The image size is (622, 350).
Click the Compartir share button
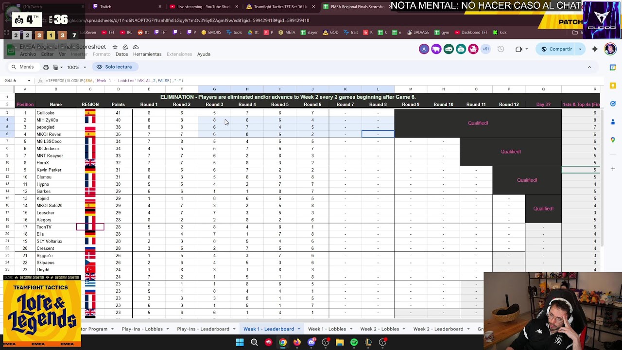(556, 49)
